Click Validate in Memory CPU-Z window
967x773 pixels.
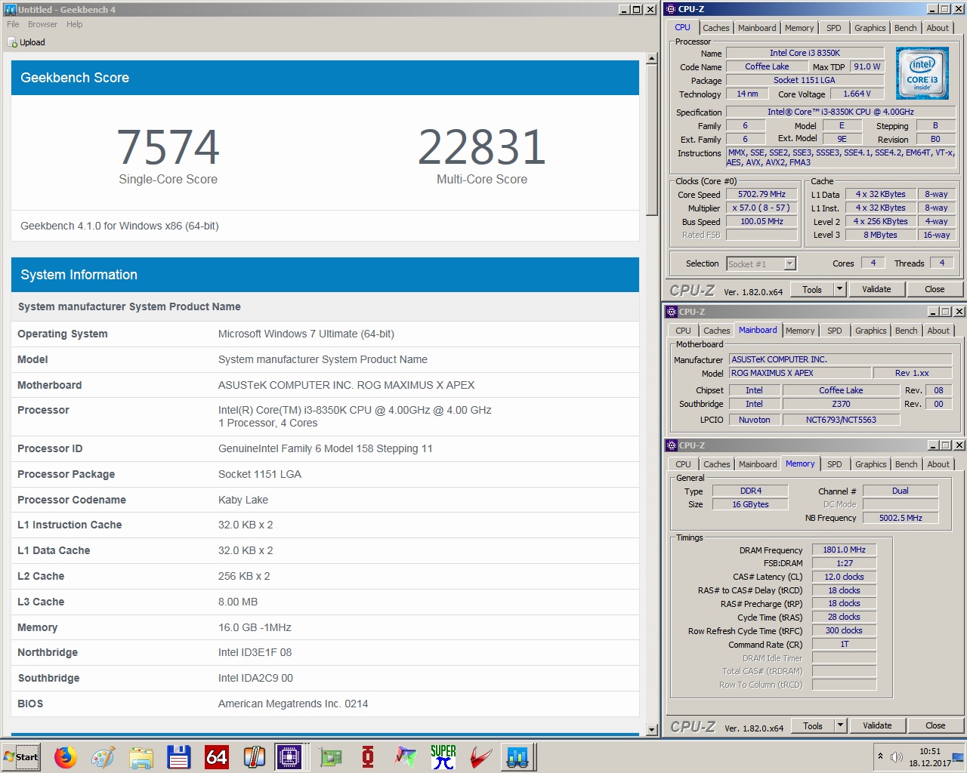tap(877, 725)
